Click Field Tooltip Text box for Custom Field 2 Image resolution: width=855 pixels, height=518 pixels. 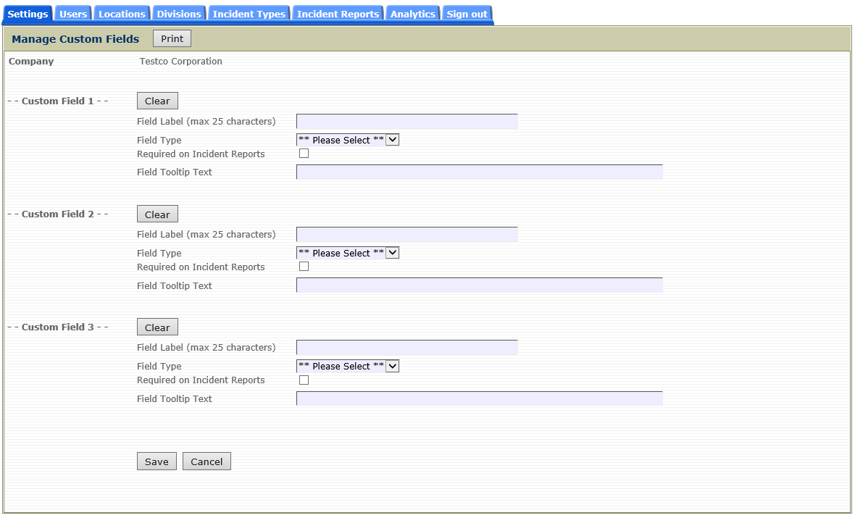(479, 285)
